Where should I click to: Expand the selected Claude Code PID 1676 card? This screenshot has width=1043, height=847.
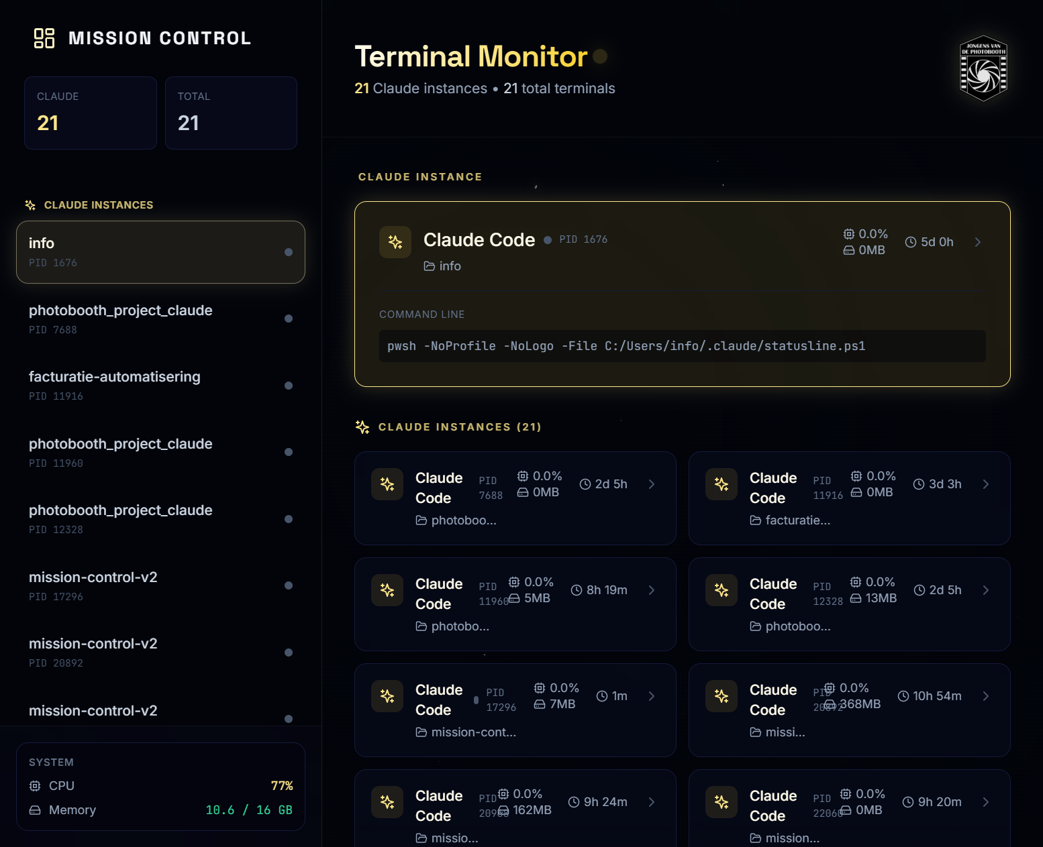(978, 242)
